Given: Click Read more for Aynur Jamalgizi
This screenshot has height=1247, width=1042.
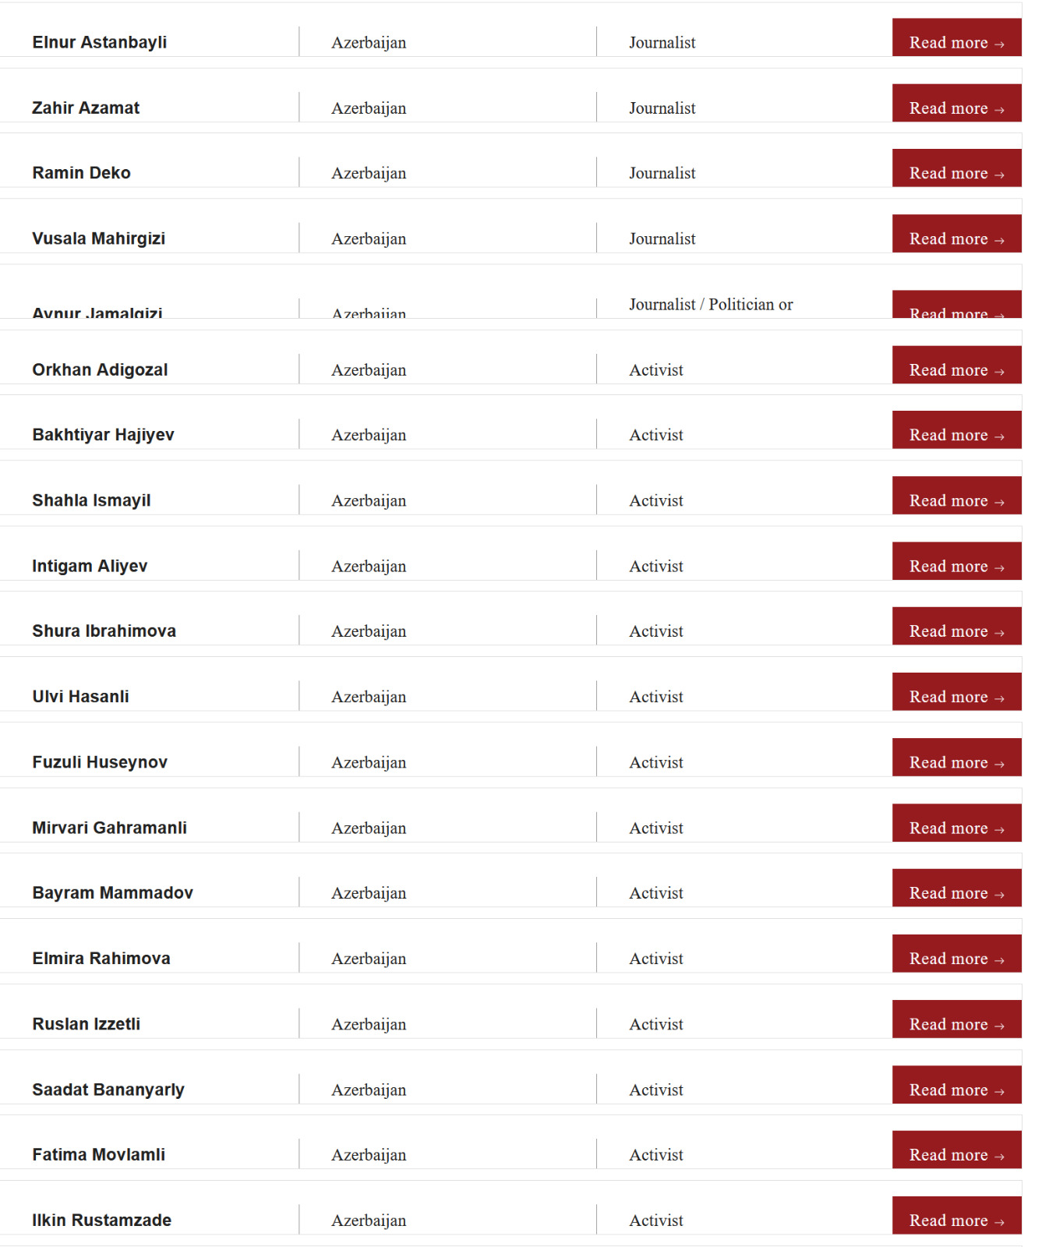Looking at the screenshot, I should point(956,306).
